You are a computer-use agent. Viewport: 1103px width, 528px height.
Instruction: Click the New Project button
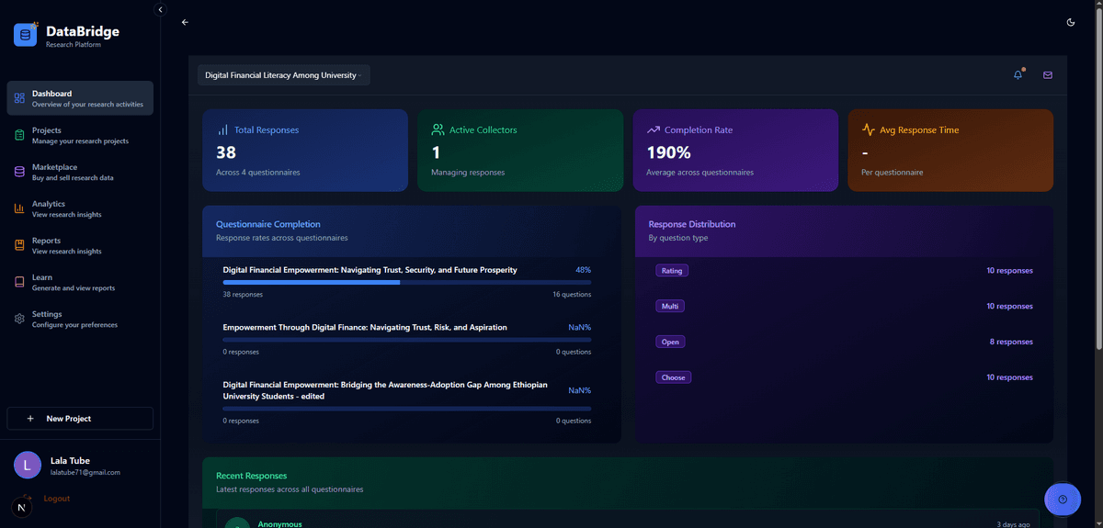coord(80,419)
